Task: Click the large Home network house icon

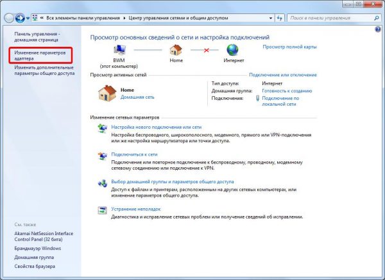Action: [107, 93]
